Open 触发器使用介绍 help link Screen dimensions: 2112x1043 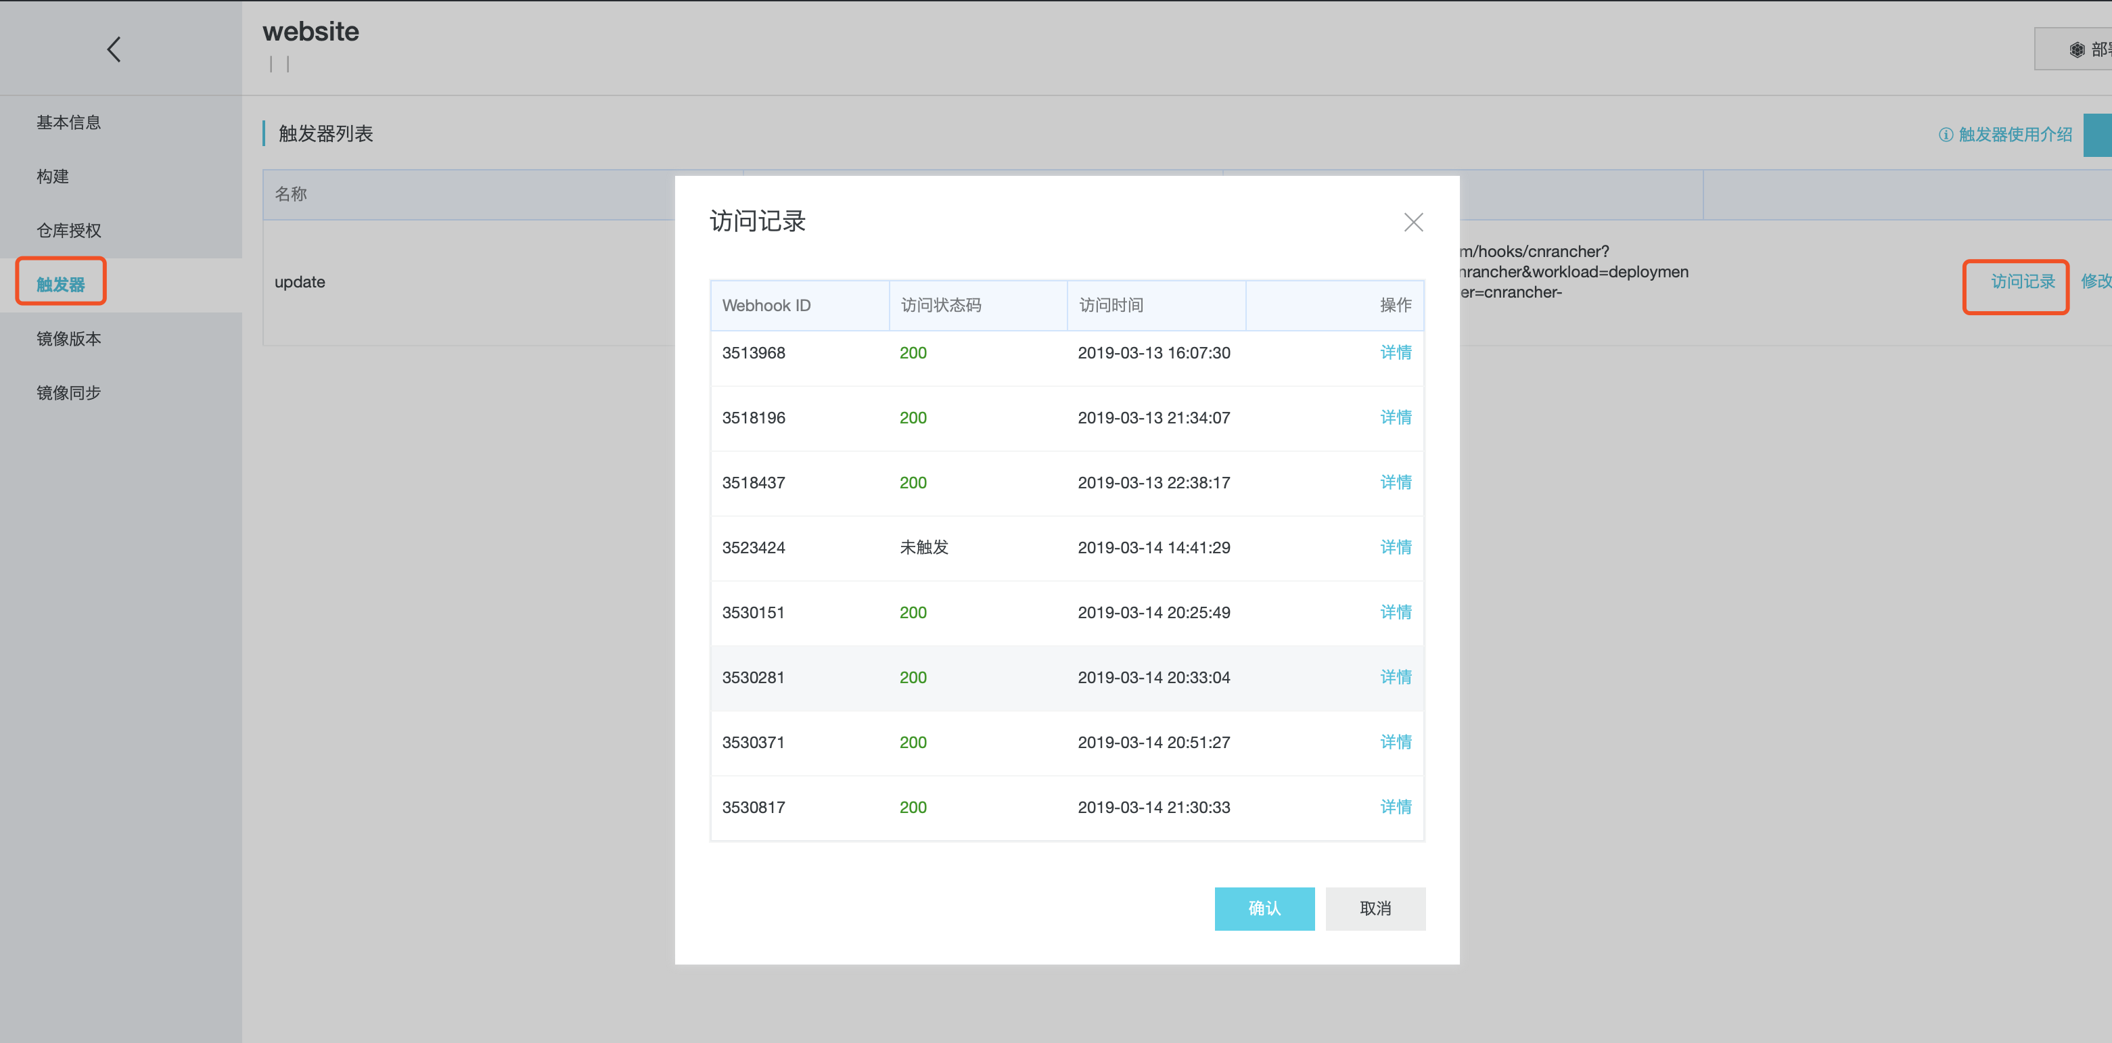(2015, 135)
